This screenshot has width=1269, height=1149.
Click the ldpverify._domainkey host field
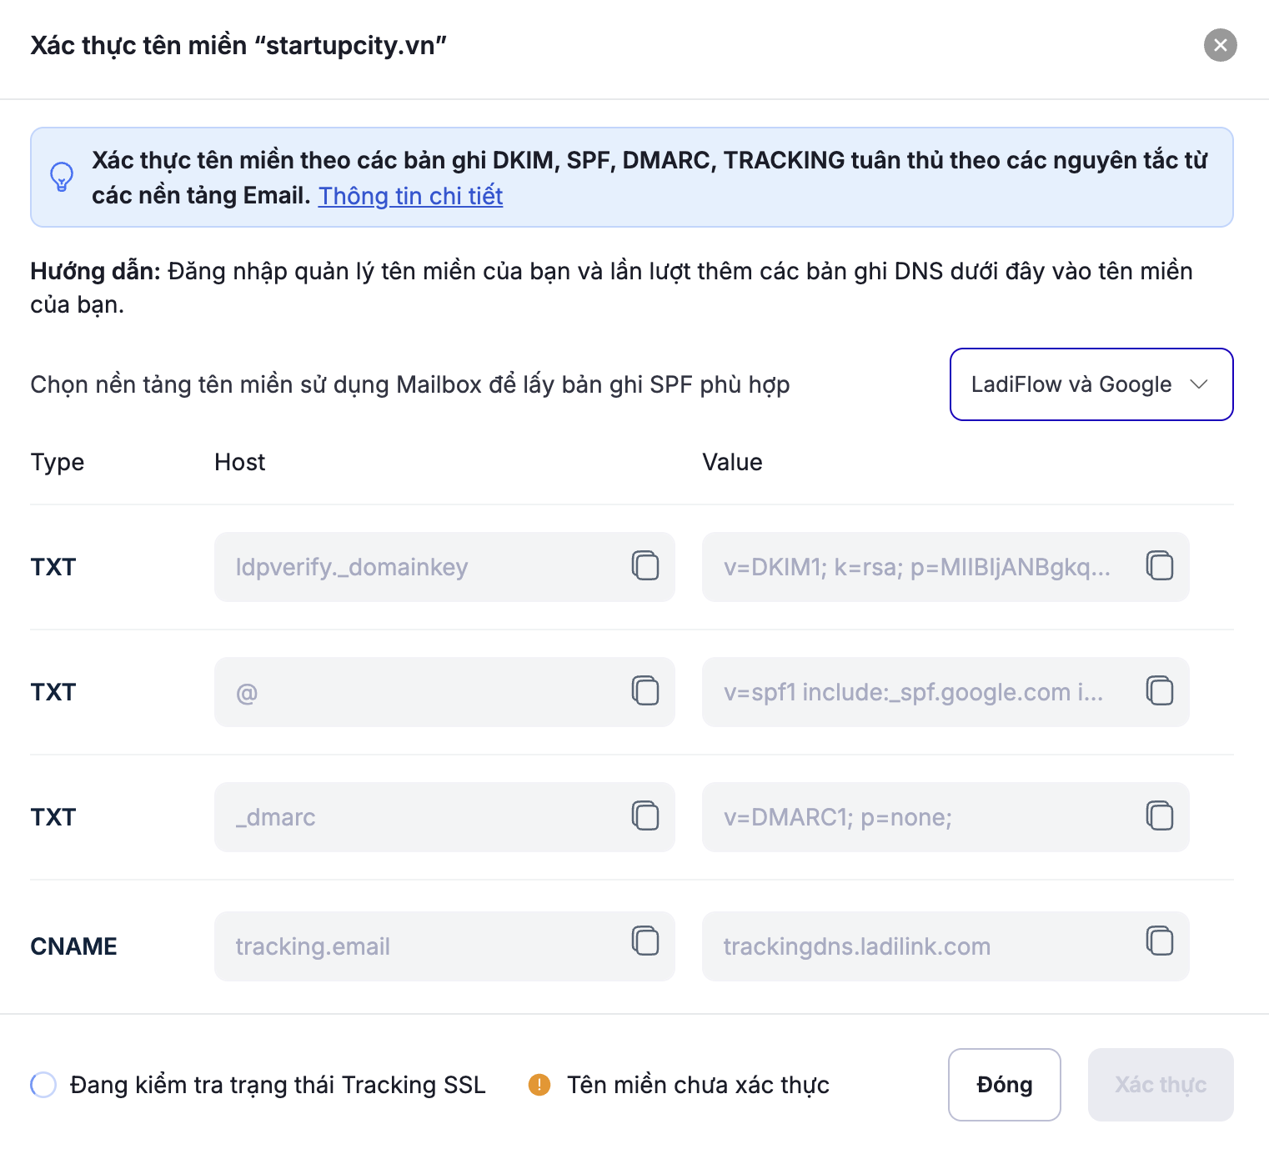click(x=417, y=567)
